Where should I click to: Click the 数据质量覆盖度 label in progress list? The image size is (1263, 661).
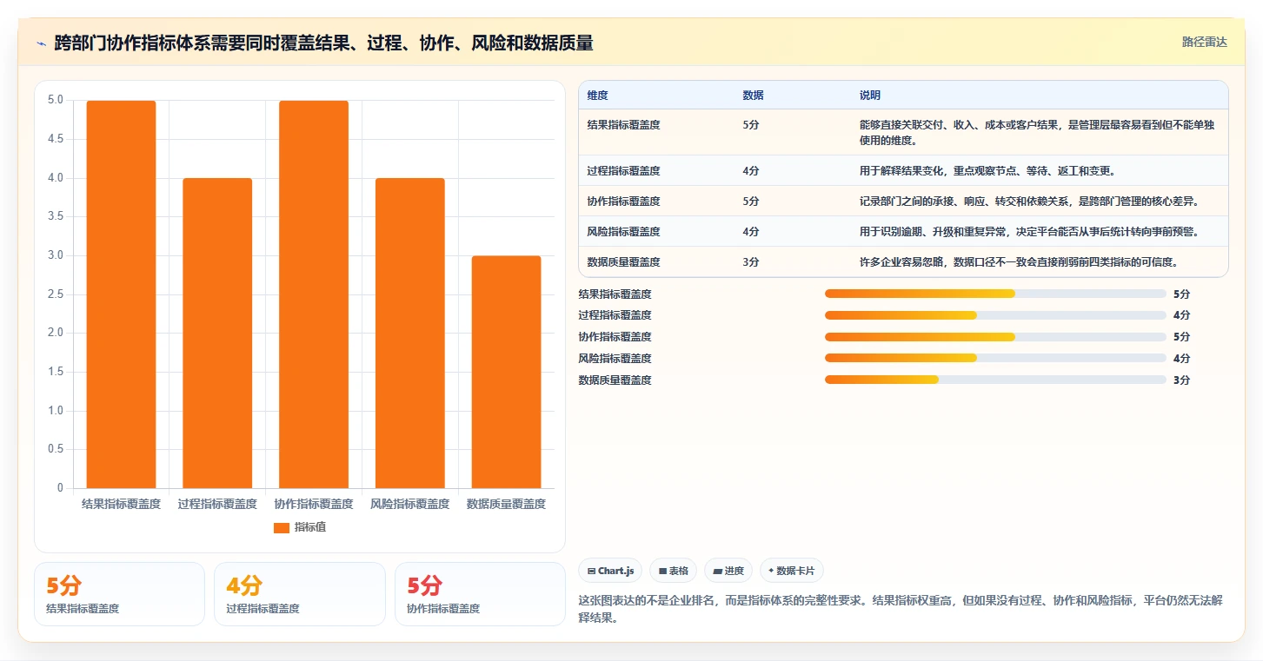pos(615,380)
